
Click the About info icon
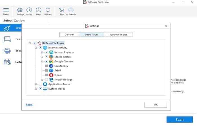pos(29,10)
